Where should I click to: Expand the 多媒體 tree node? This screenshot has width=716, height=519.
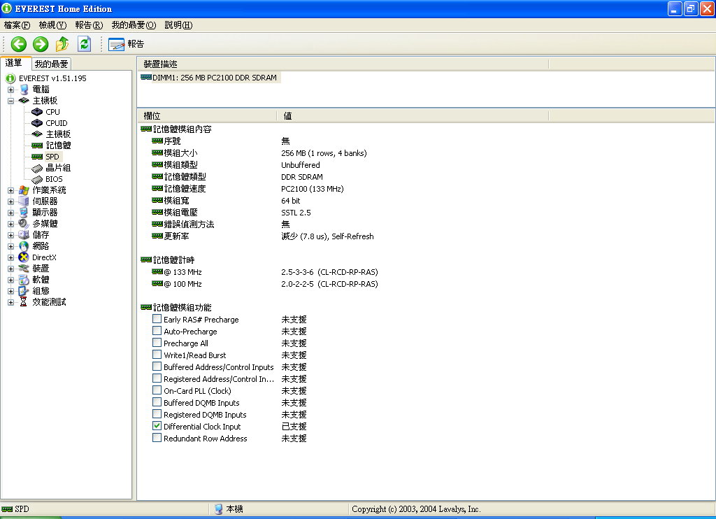coord(10,224)
